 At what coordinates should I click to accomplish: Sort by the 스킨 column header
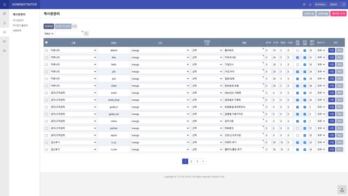pos(160,43)
